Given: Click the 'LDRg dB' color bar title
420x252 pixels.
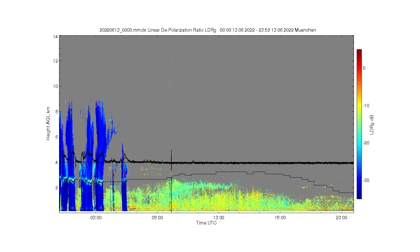Looking at the screenshot, I should [x=372, y=125].
